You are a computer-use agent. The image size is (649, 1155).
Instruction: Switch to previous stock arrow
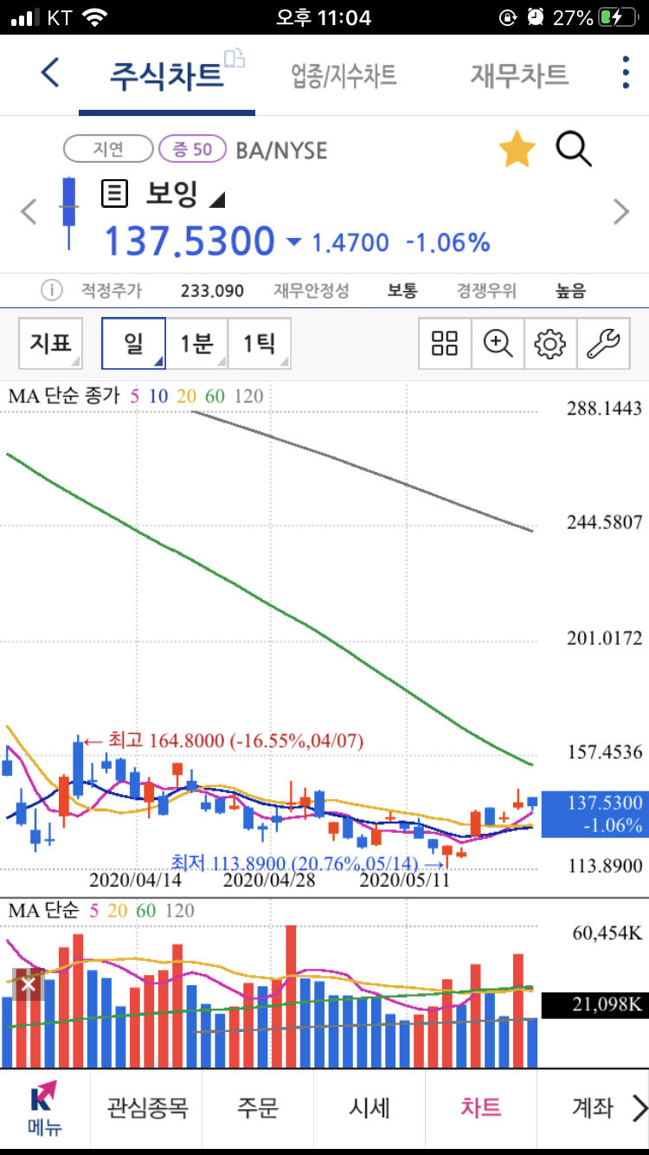(29, 211)
